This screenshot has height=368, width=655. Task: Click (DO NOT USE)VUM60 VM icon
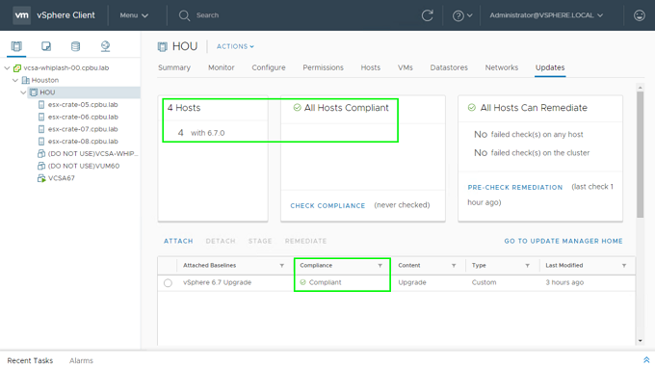[x=41, y=166]
